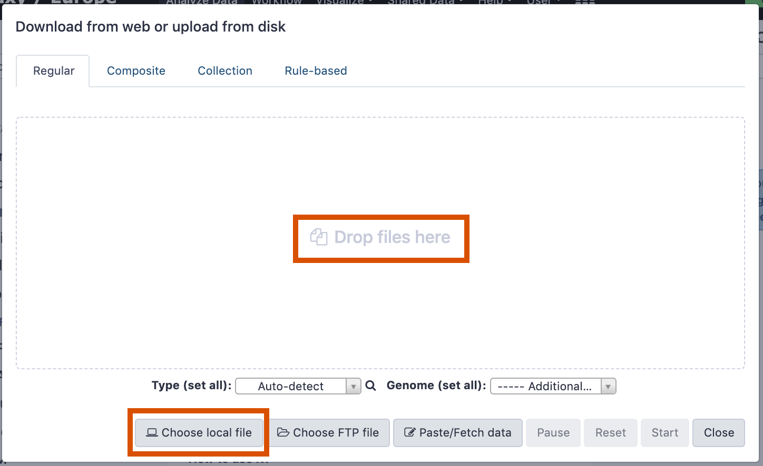The height and width of the screenshot is (466, 763).
Task: Click the Start upload button
Action: pyautogui.click(x=664, y=433)
